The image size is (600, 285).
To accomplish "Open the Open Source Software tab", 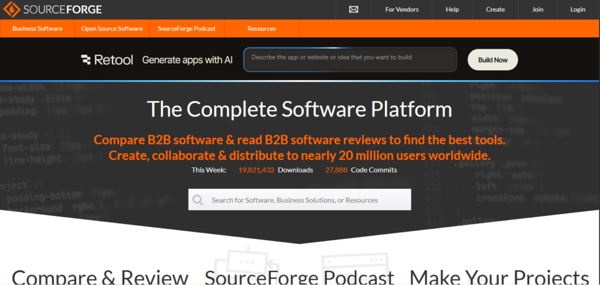I will coord(112,29).
